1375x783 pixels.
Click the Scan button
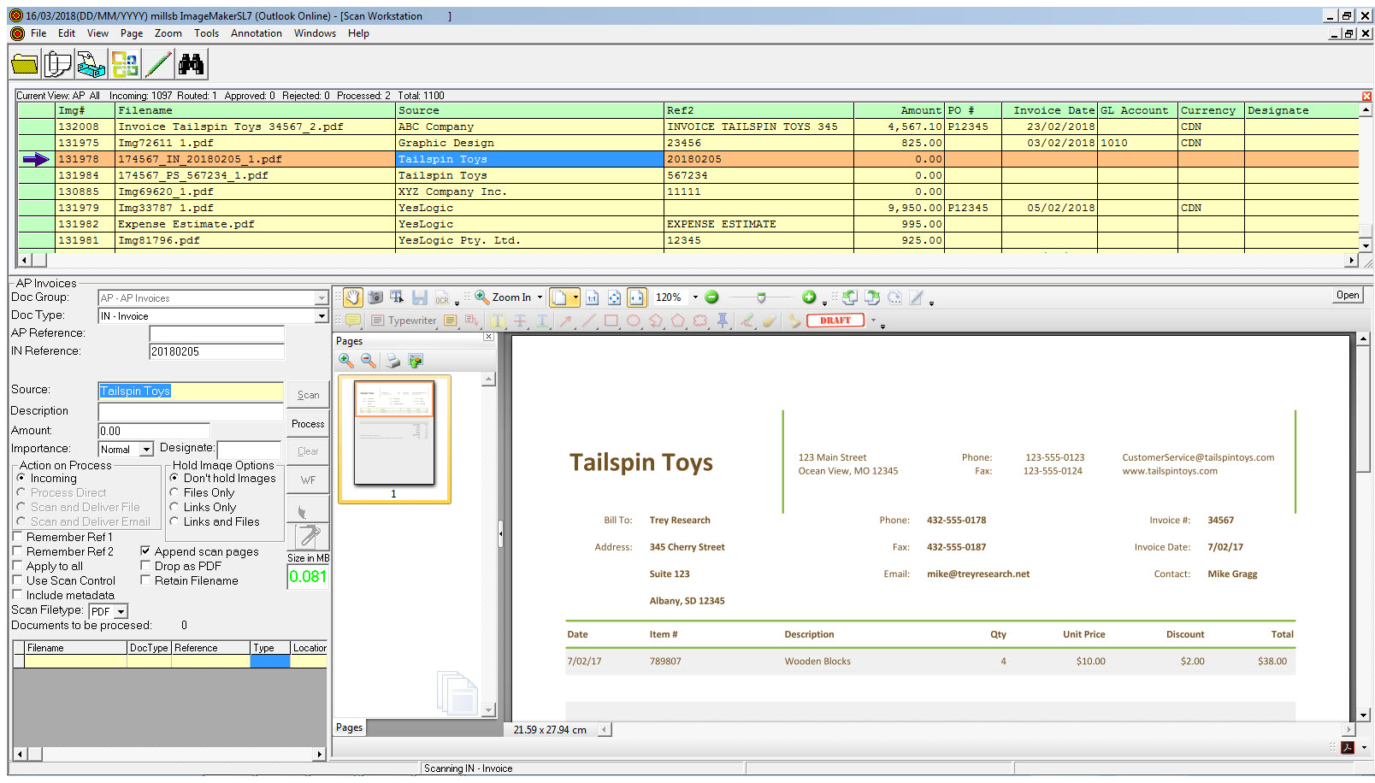(308, 395)
